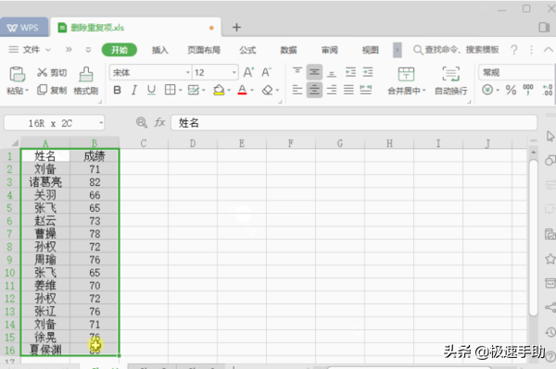
Task: Click the decrease indent icon
Action: pyautogui.click(x=350, y=72)
